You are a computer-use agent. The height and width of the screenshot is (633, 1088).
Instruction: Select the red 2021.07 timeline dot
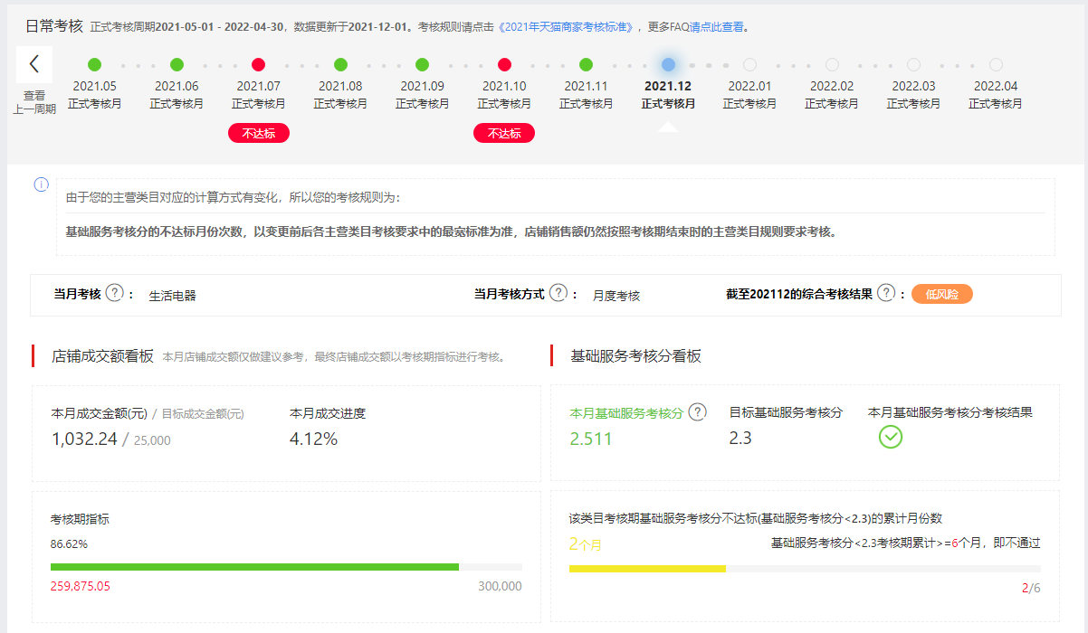[259, 64]
